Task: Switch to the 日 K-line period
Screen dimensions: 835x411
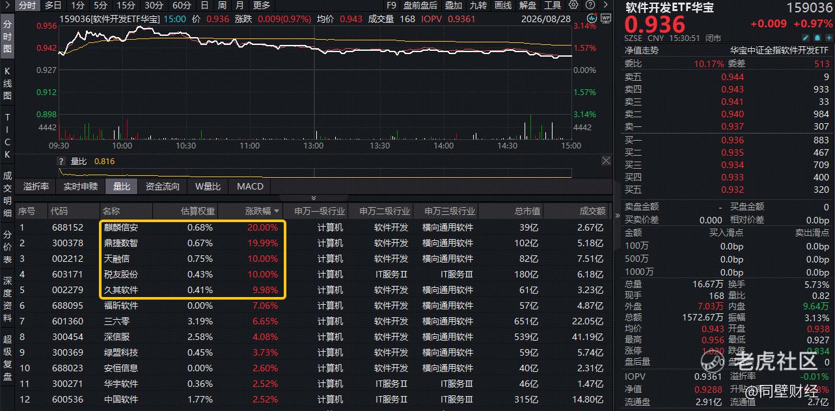Action: (204, 5)
